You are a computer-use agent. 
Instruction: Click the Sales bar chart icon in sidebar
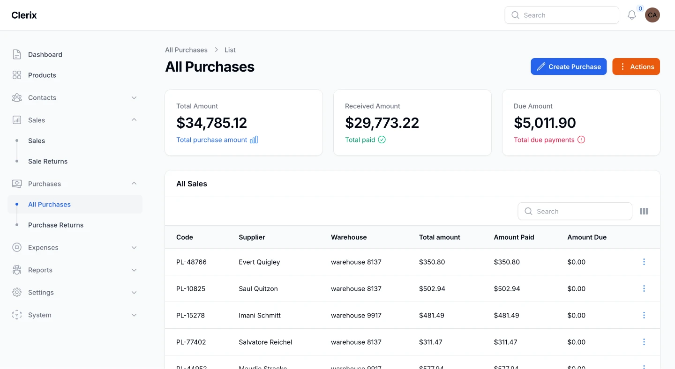(x=17, y=120)
